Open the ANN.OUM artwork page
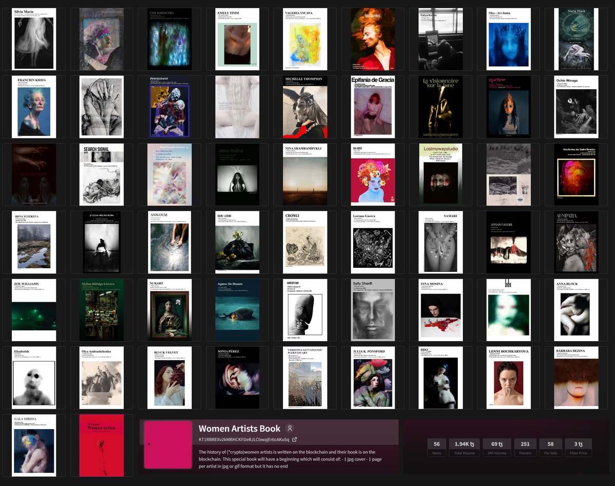The height and width of the screenshot is (486, 615). coord(170,242)
